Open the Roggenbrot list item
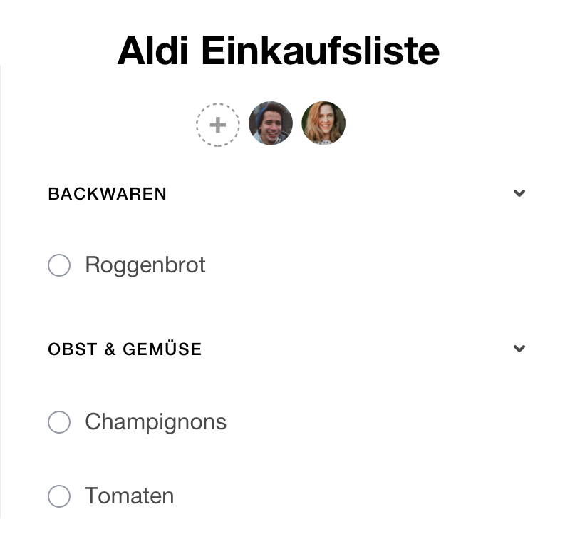 tap(145, 265)
